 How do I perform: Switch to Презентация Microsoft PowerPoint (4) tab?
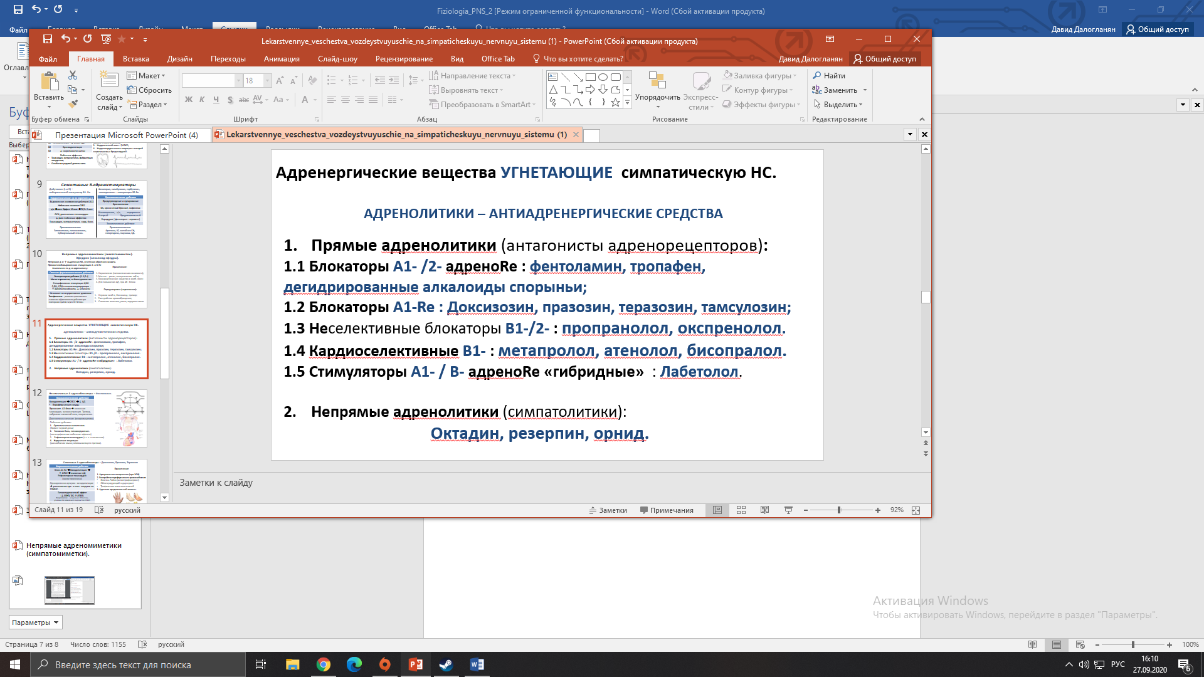121,135
